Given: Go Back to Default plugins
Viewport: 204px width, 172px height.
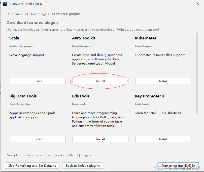Looking at the screenshot, I should [x=83, y=165].
